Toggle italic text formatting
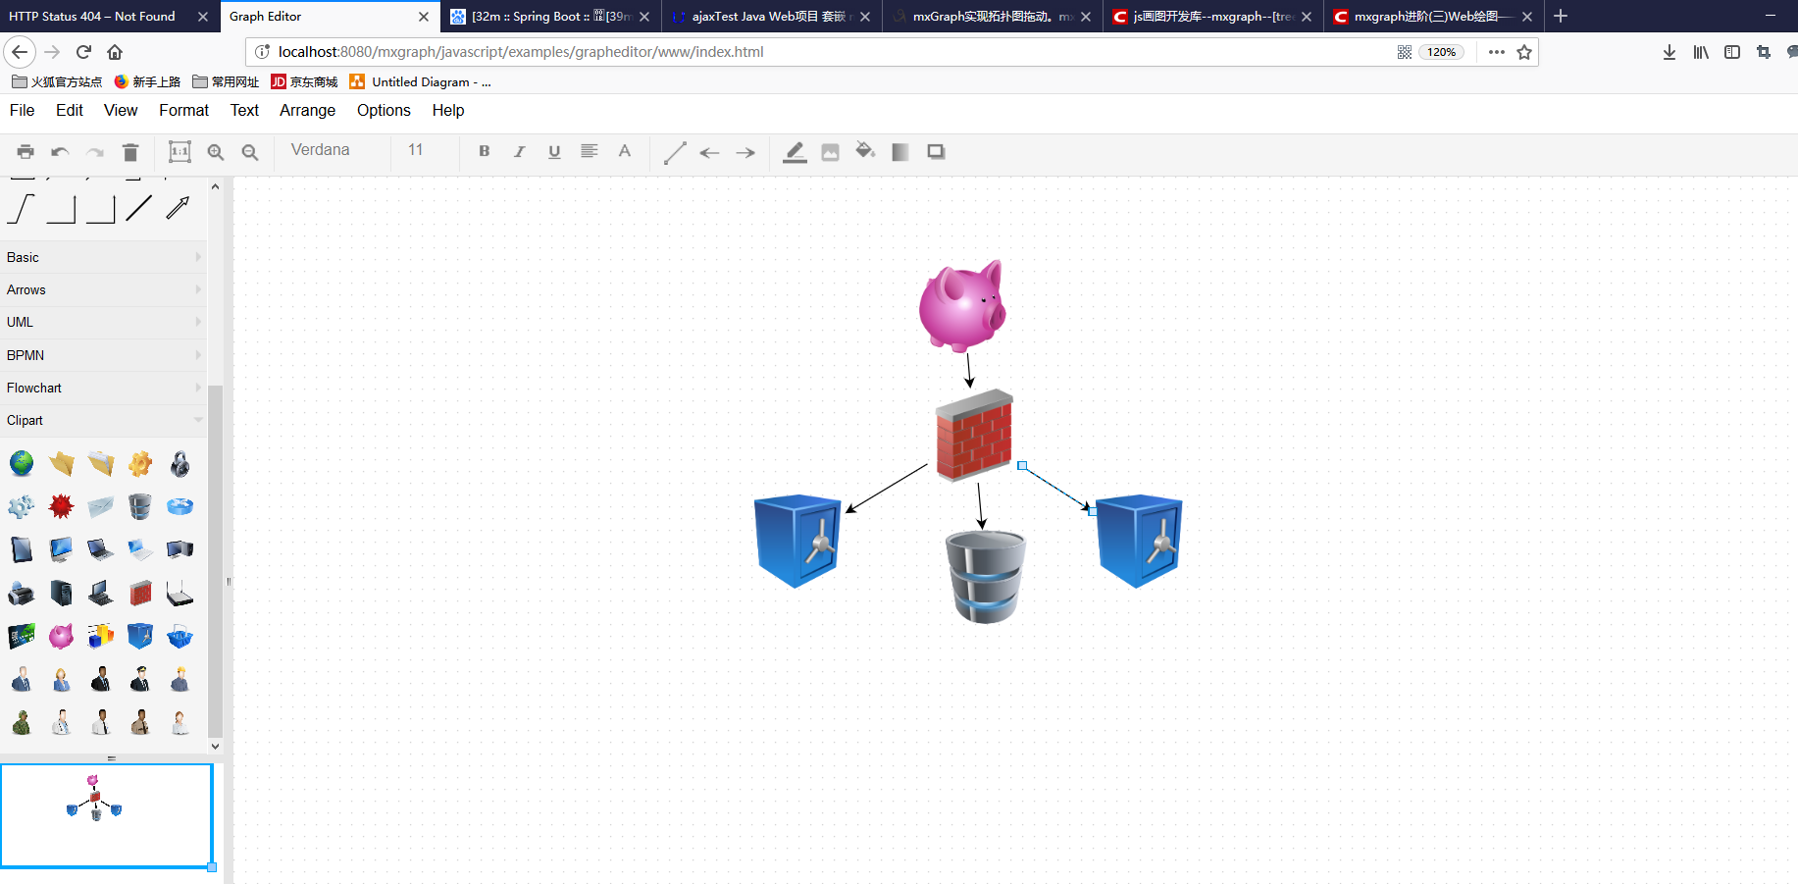 tap(519, 151)
